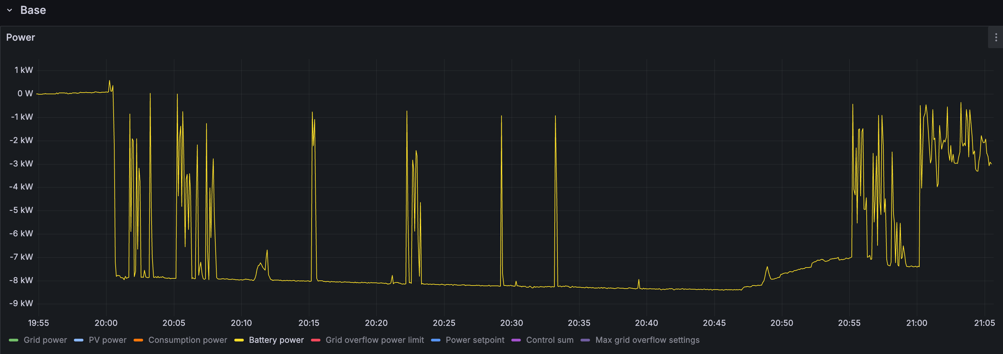This screenshot has height=354, width=1003.
Task: Click the Power panel title
Action: [21, 37]
